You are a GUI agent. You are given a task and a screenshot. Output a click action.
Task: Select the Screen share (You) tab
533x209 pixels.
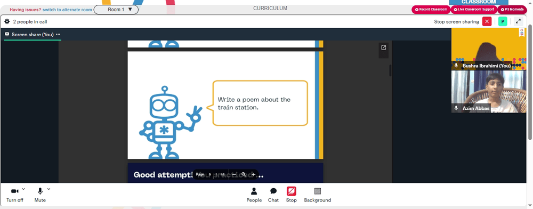[x=33, y=34]
